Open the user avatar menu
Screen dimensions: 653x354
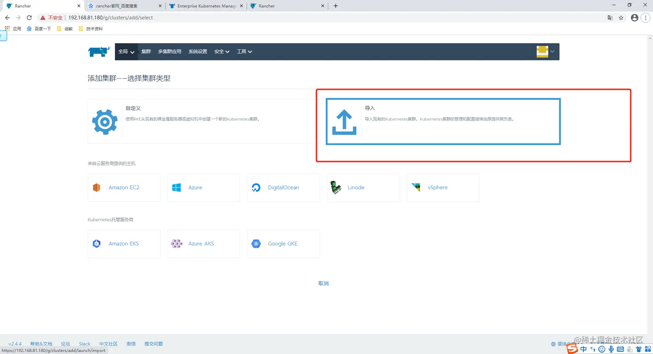click(x=545, y=51)
